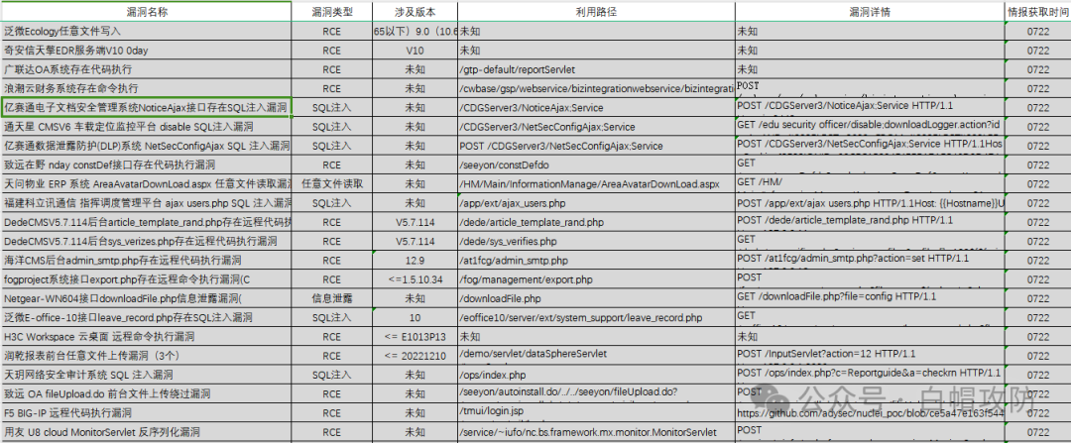Click the 利用路径 column header
1071x443 pixels.
pyautogui.click(x=596, y=12)
